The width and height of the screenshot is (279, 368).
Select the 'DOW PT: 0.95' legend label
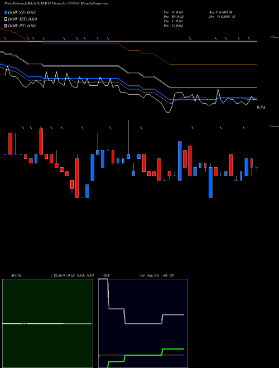coord(22,26)
